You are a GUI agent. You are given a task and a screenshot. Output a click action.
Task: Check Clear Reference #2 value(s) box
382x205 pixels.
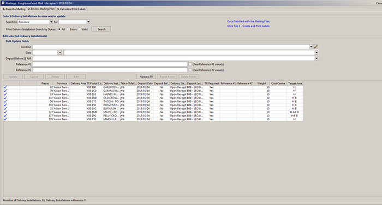[190, 70]
